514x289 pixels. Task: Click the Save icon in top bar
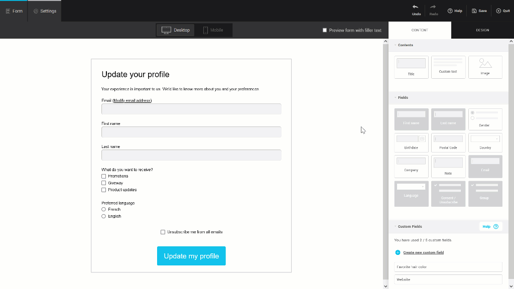(x=474, y=11)
